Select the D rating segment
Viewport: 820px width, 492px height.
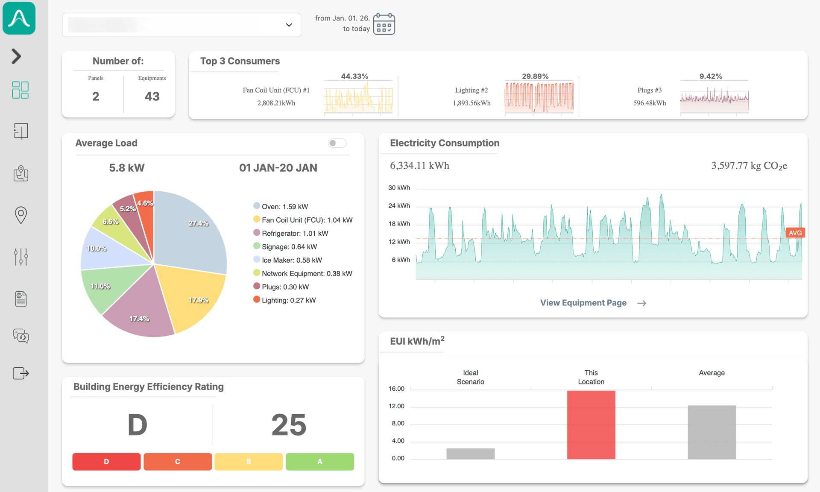(x=106, y=462)
